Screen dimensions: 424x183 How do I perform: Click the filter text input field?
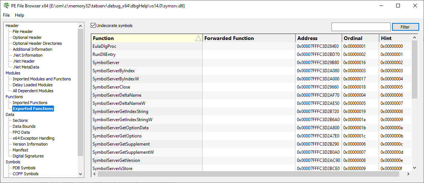click(x=361, y=27)
